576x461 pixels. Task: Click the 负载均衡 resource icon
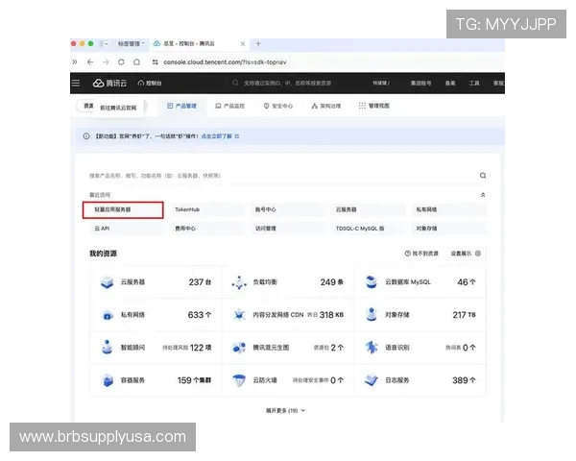pos(239,282)
